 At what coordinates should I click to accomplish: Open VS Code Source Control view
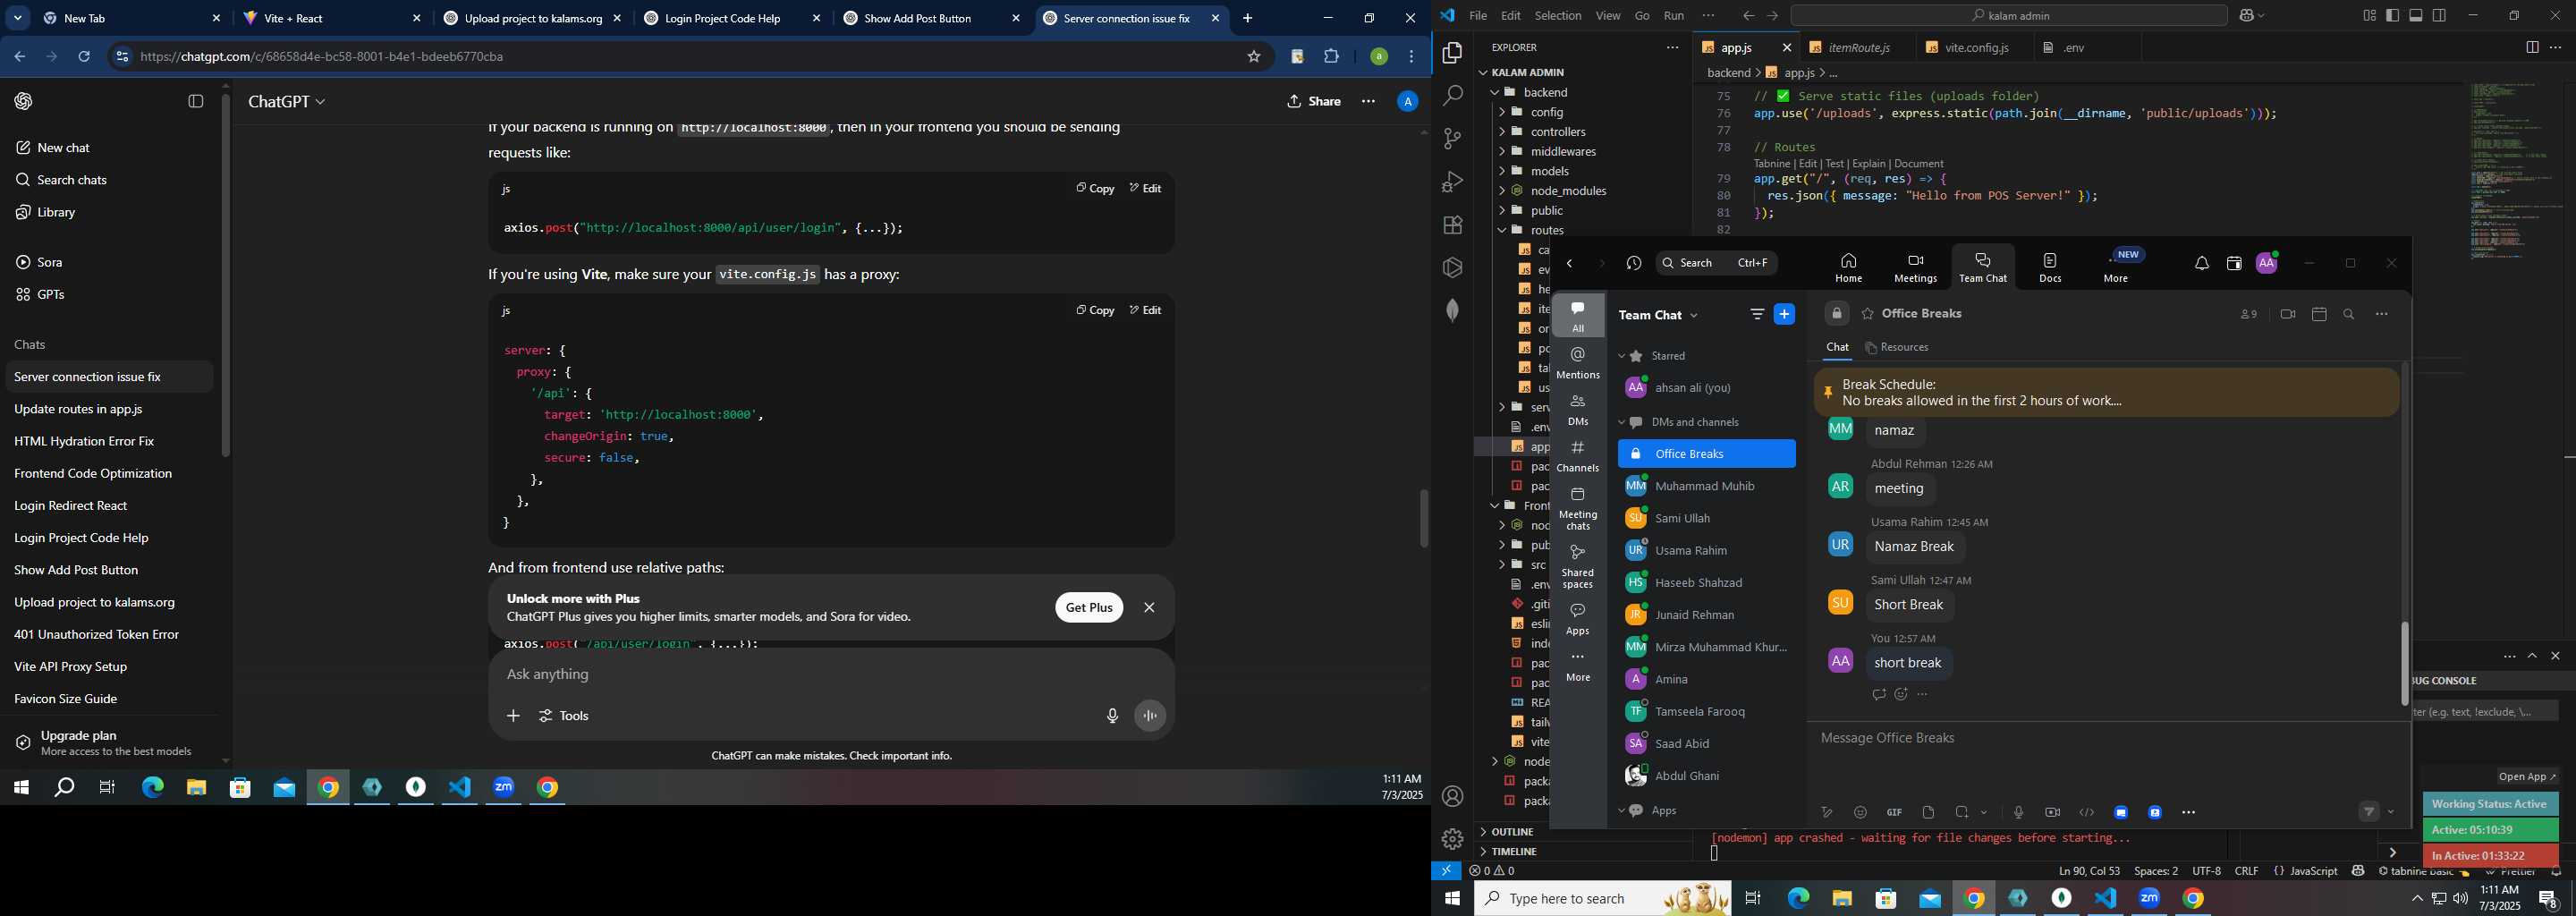click(x=1453, y=138)
